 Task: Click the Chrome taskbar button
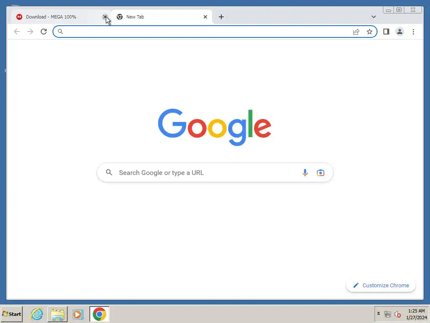[99, 314]
